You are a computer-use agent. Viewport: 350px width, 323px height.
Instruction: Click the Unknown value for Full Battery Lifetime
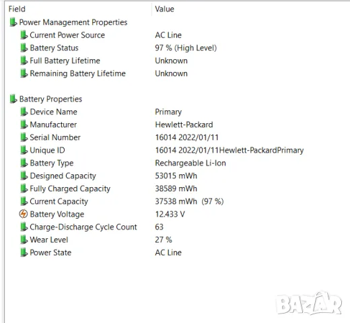[x=171, y=61]
